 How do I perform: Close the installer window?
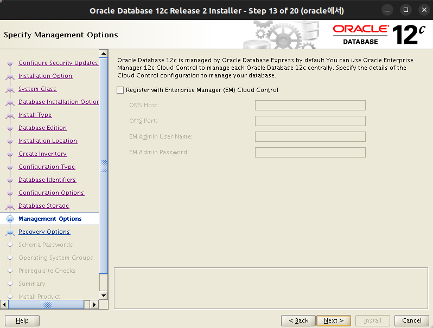[x=424, y=10]
